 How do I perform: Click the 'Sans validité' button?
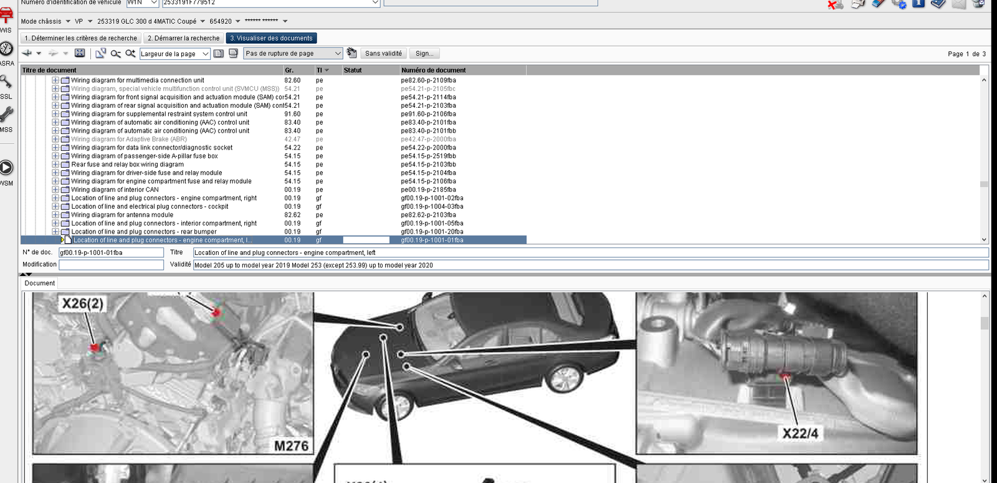[x=383, y=54]
